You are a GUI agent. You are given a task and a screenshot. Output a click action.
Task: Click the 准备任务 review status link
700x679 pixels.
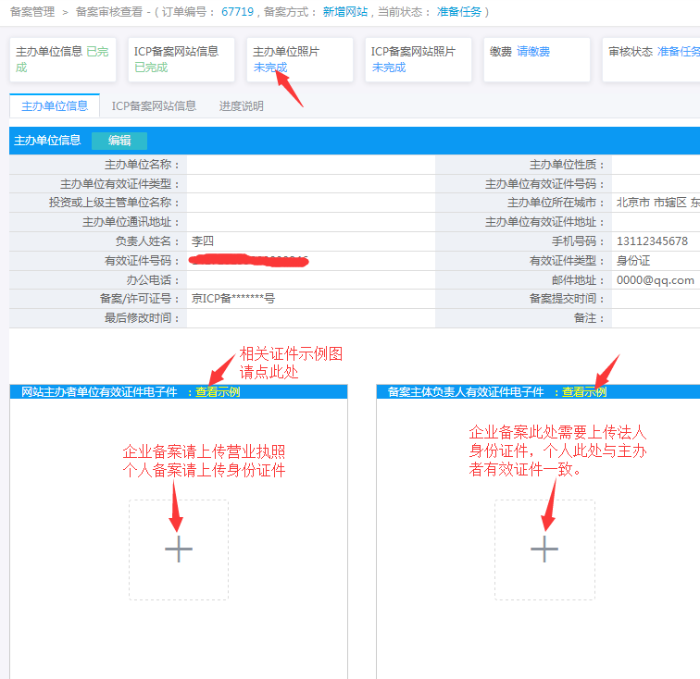click(678, 53)
